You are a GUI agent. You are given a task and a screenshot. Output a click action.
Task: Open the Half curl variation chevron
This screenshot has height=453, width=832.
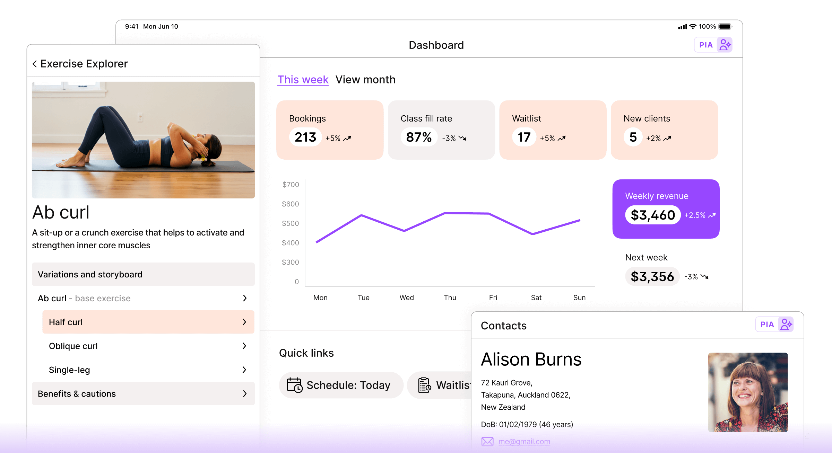pos(244,322)
